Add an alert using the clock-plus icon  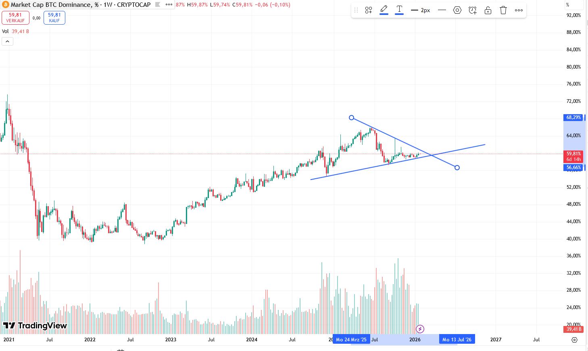472,10
